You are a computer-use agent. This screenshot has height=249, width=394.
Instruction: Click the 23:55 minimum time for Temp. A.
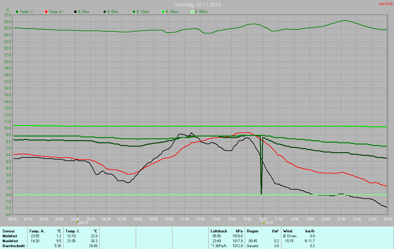(35, 236)
